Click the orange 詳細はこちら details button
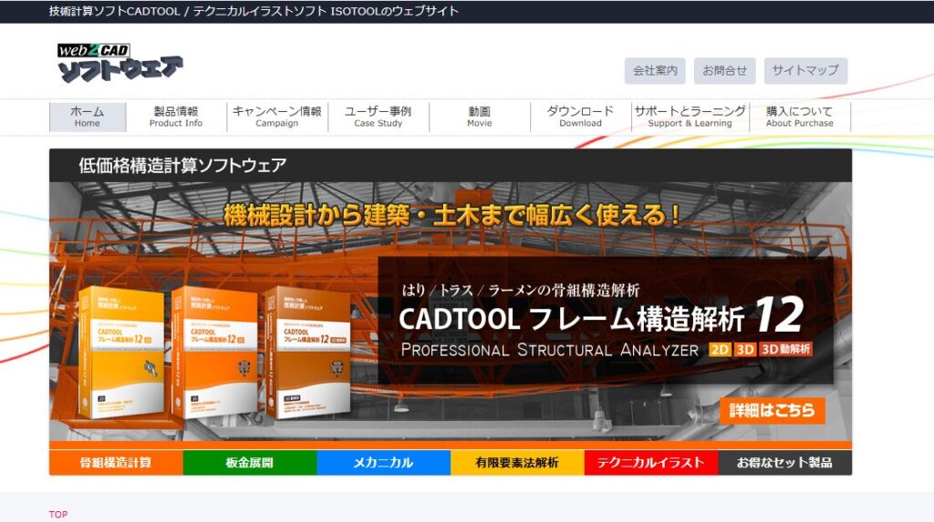This screenshot has width=934, height=522. (772, 410)
